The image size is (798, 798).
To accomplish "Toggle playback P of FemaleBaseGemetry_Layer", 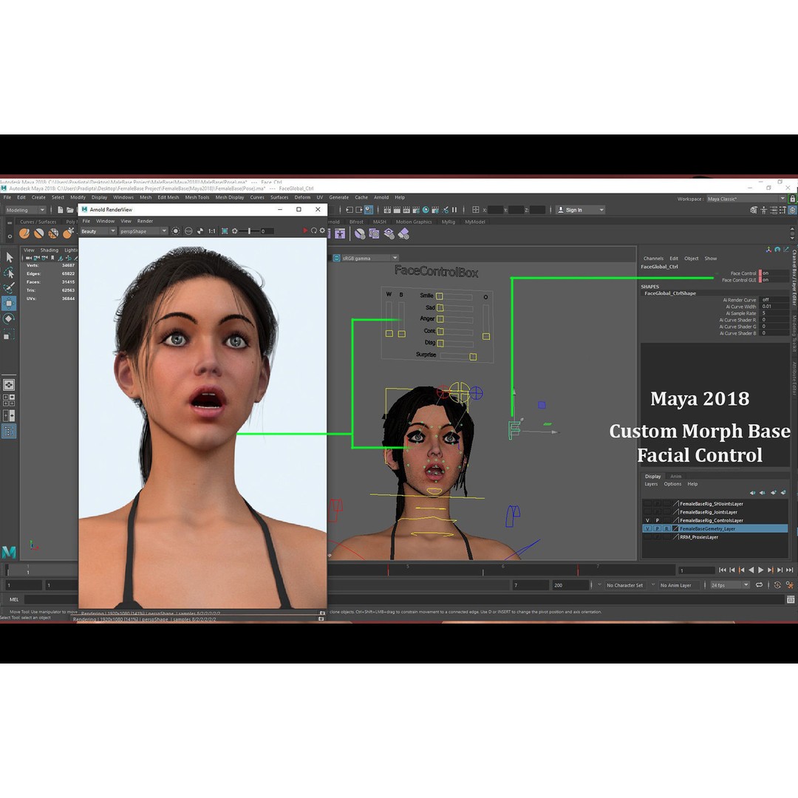I will [657, 528].
